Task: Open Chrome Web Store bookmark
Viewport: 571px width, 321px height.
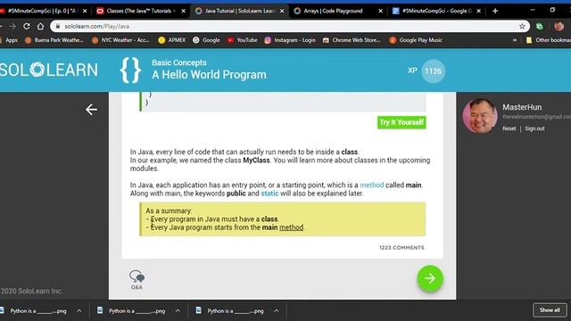Action: click(x=352, y=40)
